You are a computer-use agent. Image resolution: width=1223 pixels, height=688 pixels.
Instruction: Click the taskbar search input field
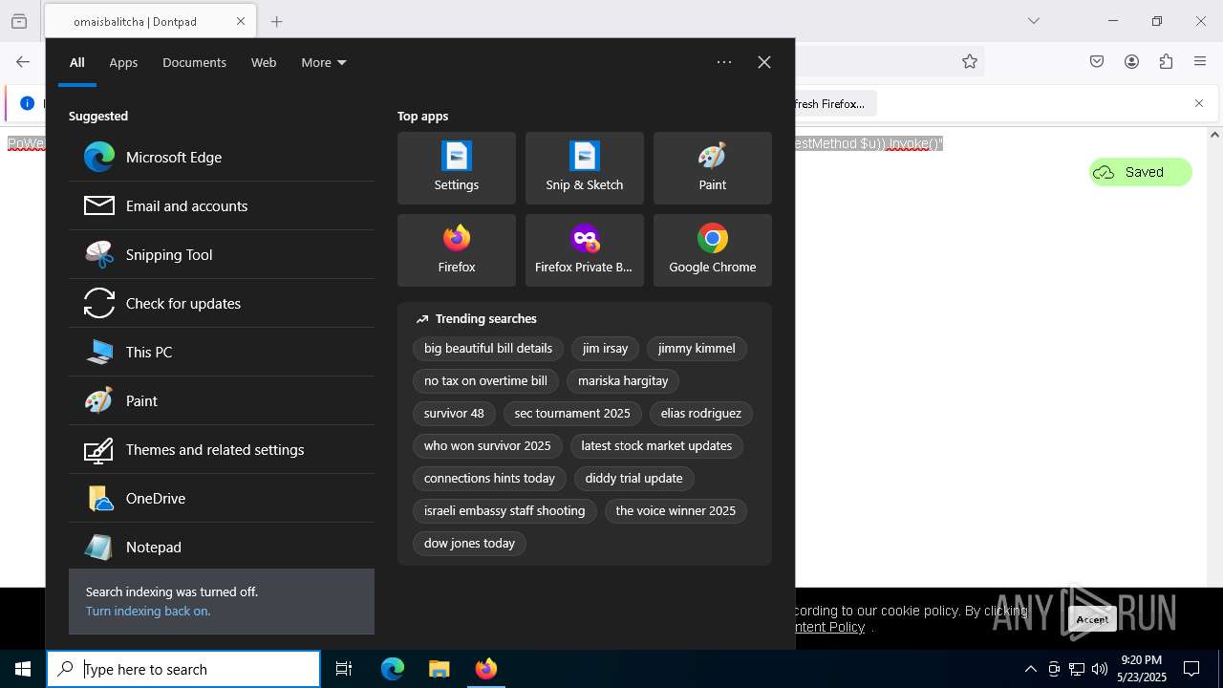coord(183,669)
